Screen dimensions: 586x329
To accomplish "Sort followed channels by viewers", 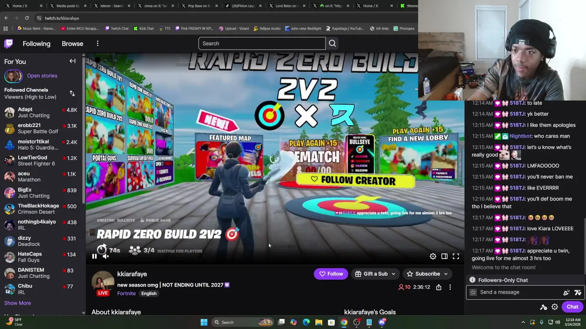I will [x=72, y=93].
